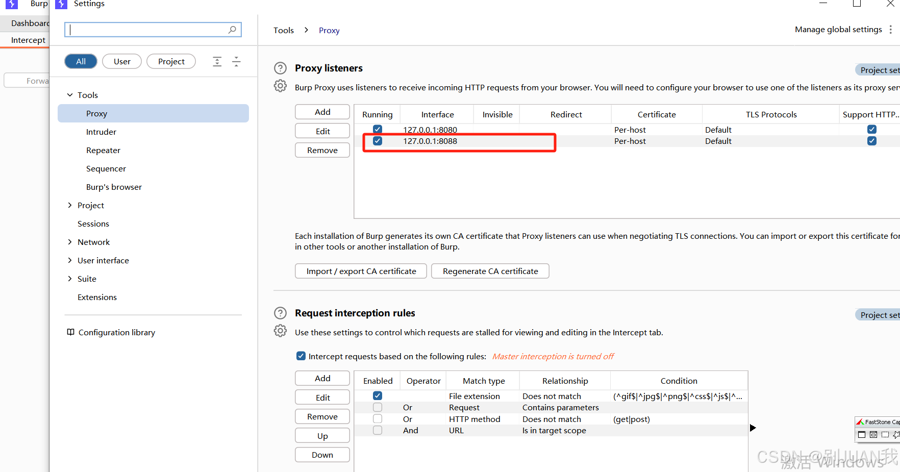The image size is (900, 472).
Task: Add a new interception rule
Action: point(322,378)
